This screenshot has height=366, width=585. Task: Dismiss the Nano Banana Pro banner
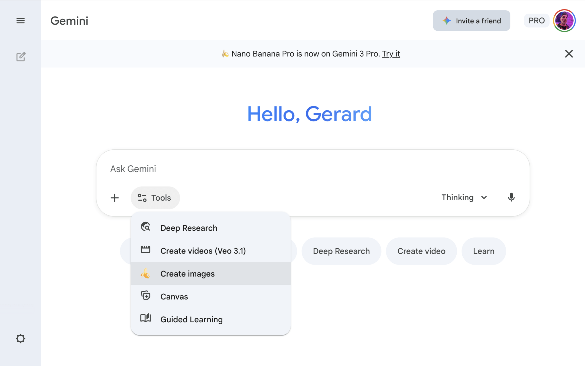coord(569,54)
